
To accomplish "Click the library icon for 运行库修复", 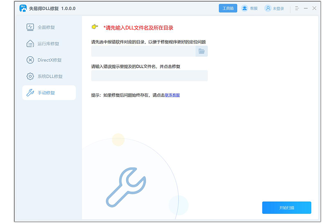I will tap(29, 44).
